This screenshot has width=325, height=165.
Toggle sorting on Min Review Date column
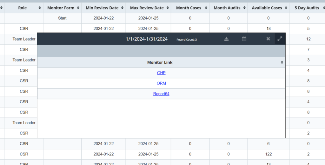122,8
